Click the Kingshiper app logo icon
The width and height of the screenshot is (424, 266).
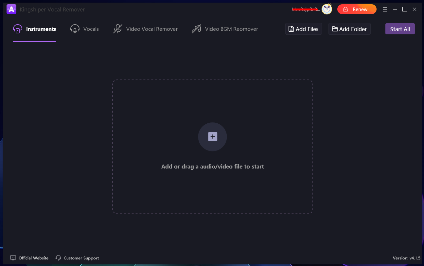[x=11, y=9]
